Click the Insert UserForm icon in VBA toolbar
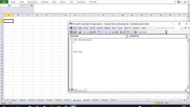Image resolution: width=190 pixels, height=107 pixels. 75,32
